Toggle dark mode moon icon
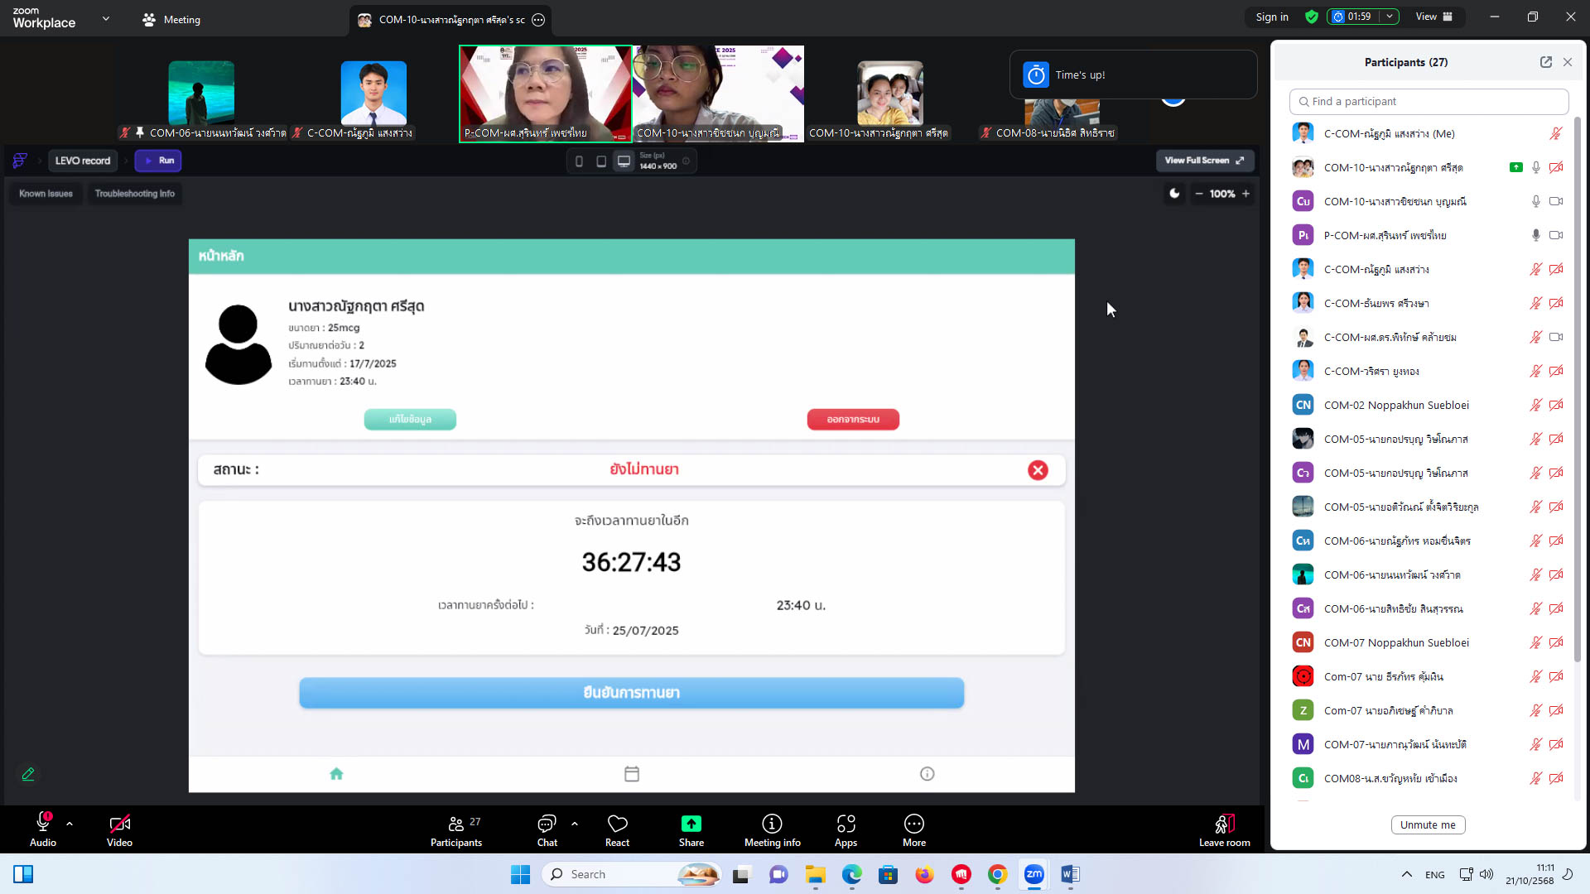1590x894 pixels. tap(1173, 194)
